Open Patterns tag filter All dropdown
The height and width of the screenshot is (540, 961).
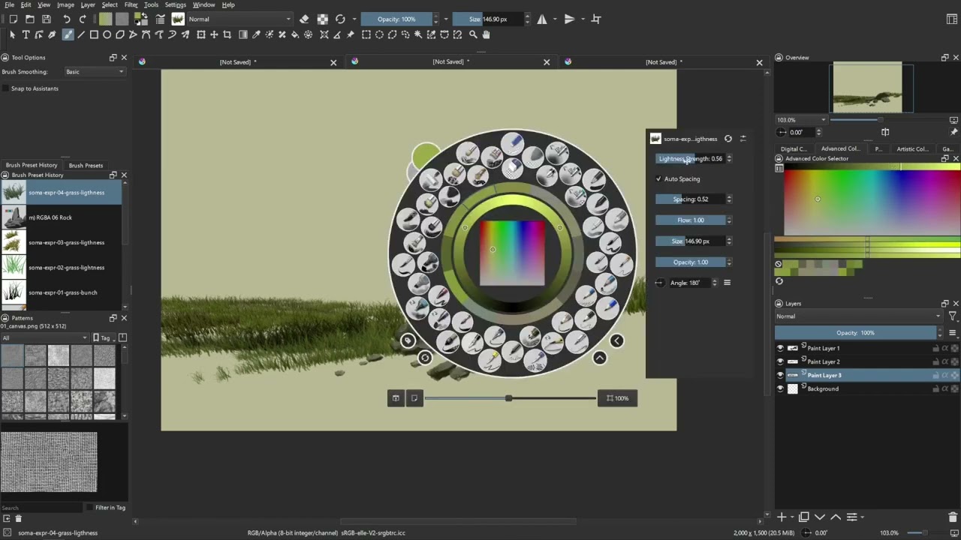coord(44,337)
